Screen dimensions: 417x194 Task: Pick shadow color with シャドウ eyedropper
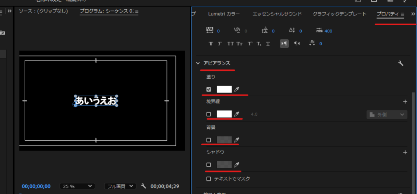point(237,165)
